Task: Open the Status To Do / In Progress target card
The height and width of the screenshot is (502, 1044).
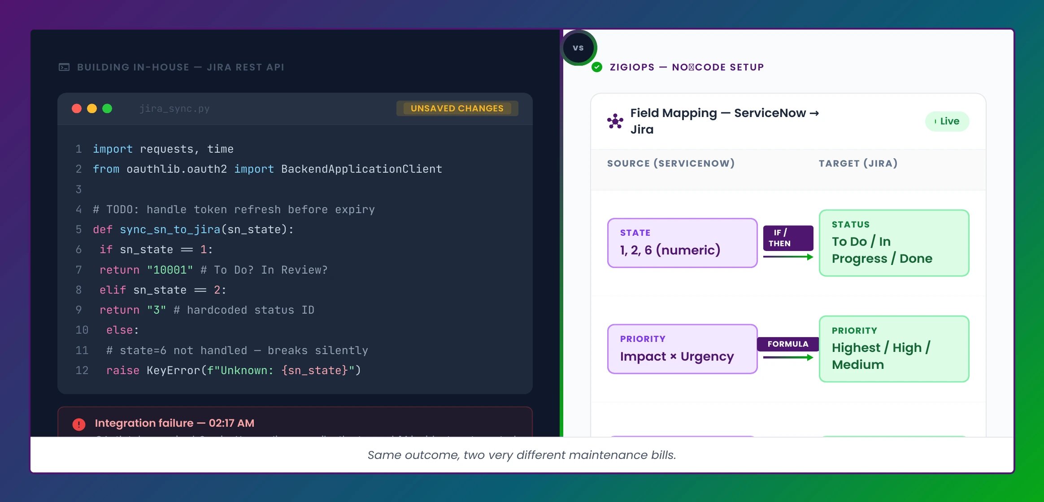Action: pos(894,243)
